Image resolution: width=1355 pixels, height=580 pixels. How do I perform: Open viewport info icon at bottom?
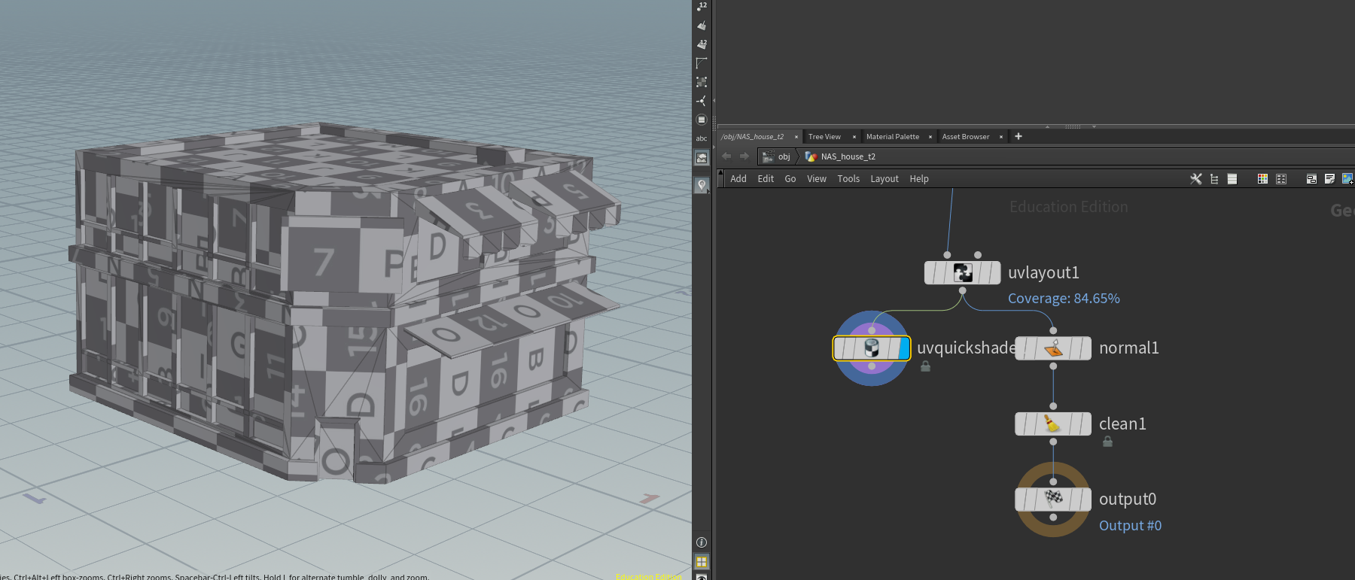(702, 542)
